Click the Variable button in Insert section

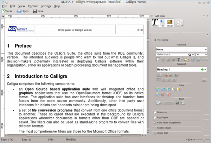coord(168,103)
